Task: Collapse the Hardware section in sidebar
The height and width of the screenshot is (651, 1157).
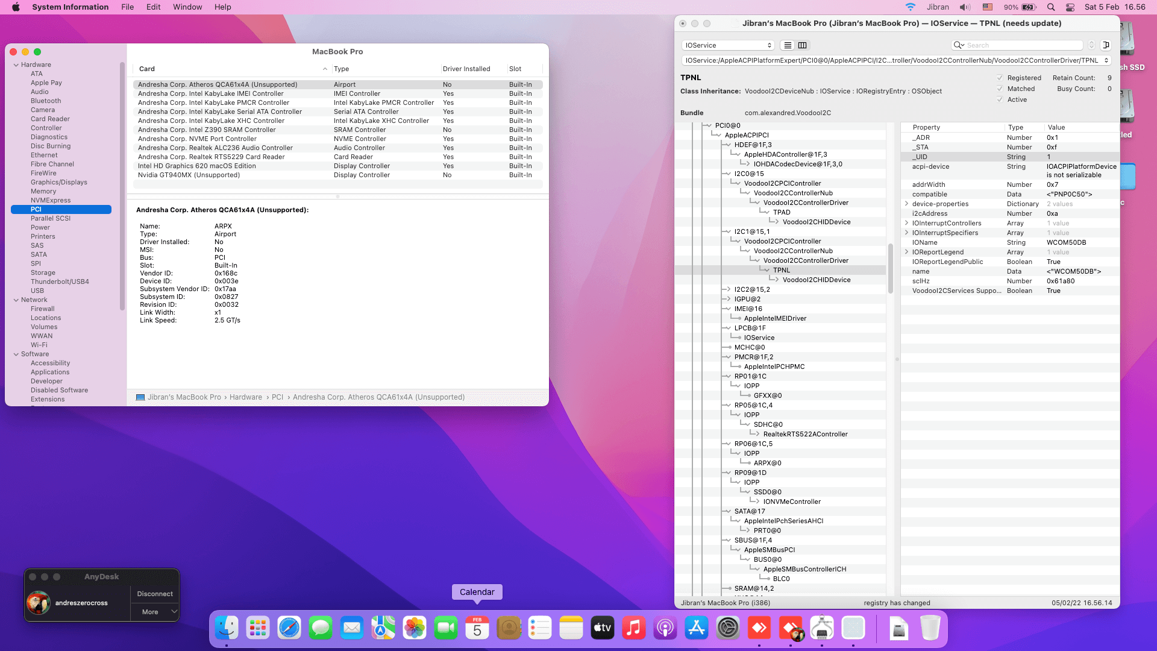Action: click(16, 64)
